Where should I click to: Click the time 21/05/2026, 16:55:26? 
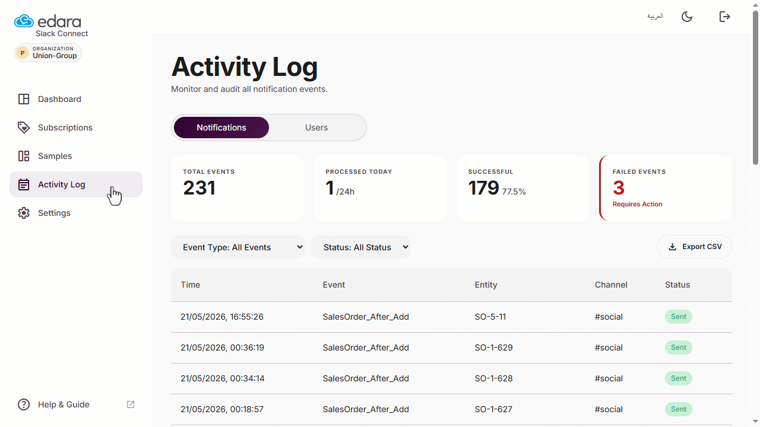pyautogui.click(x=222, y=317)
